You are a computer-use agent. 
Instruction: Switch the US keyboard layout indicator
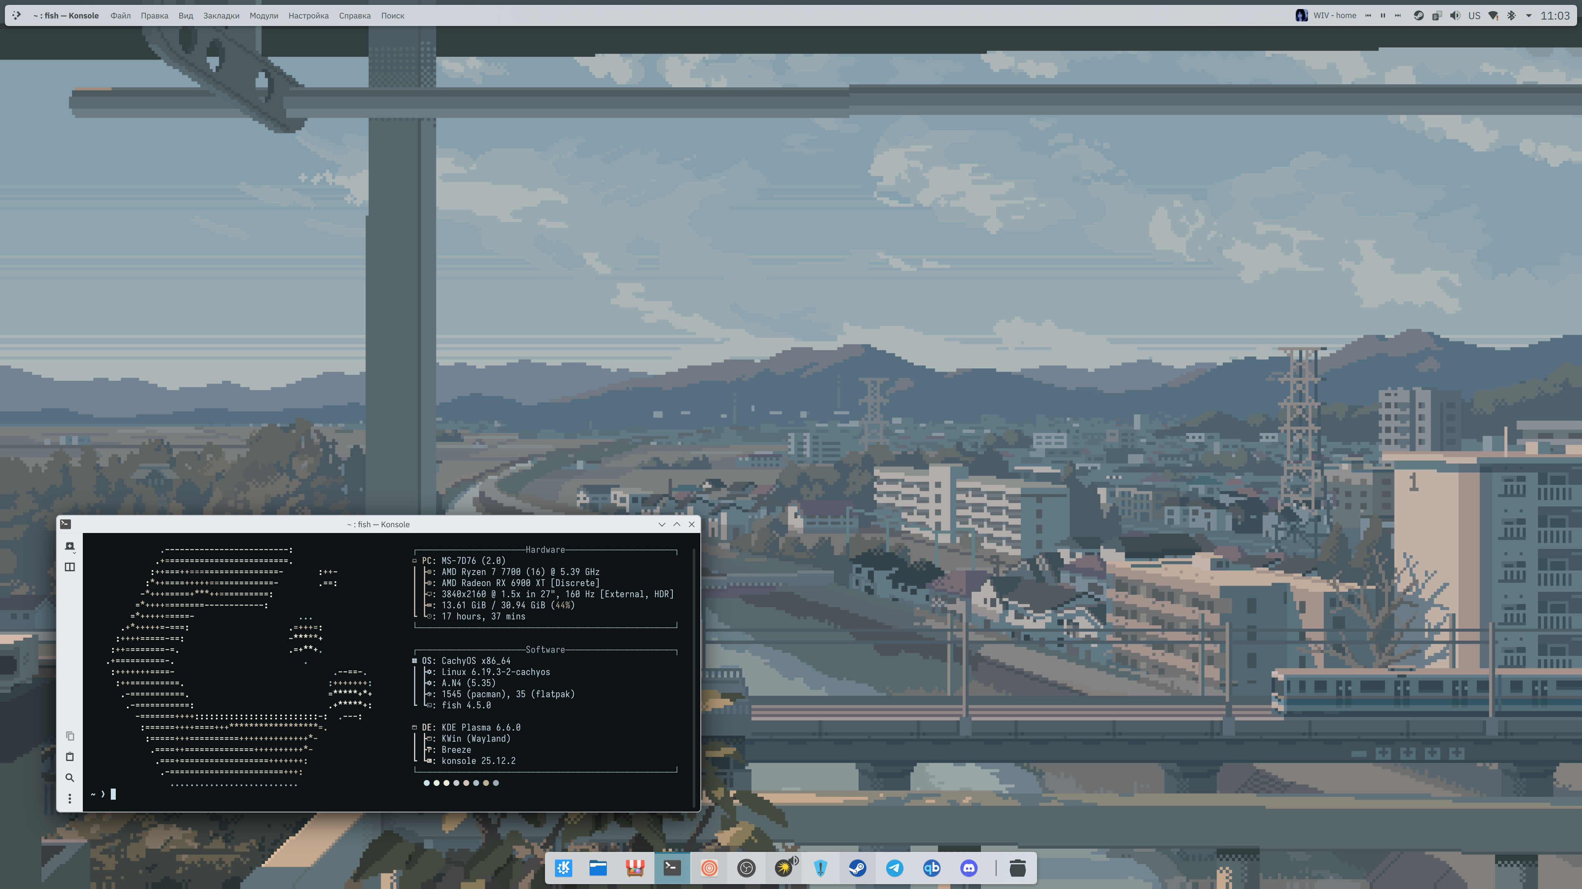click(x=1474, y=15)
